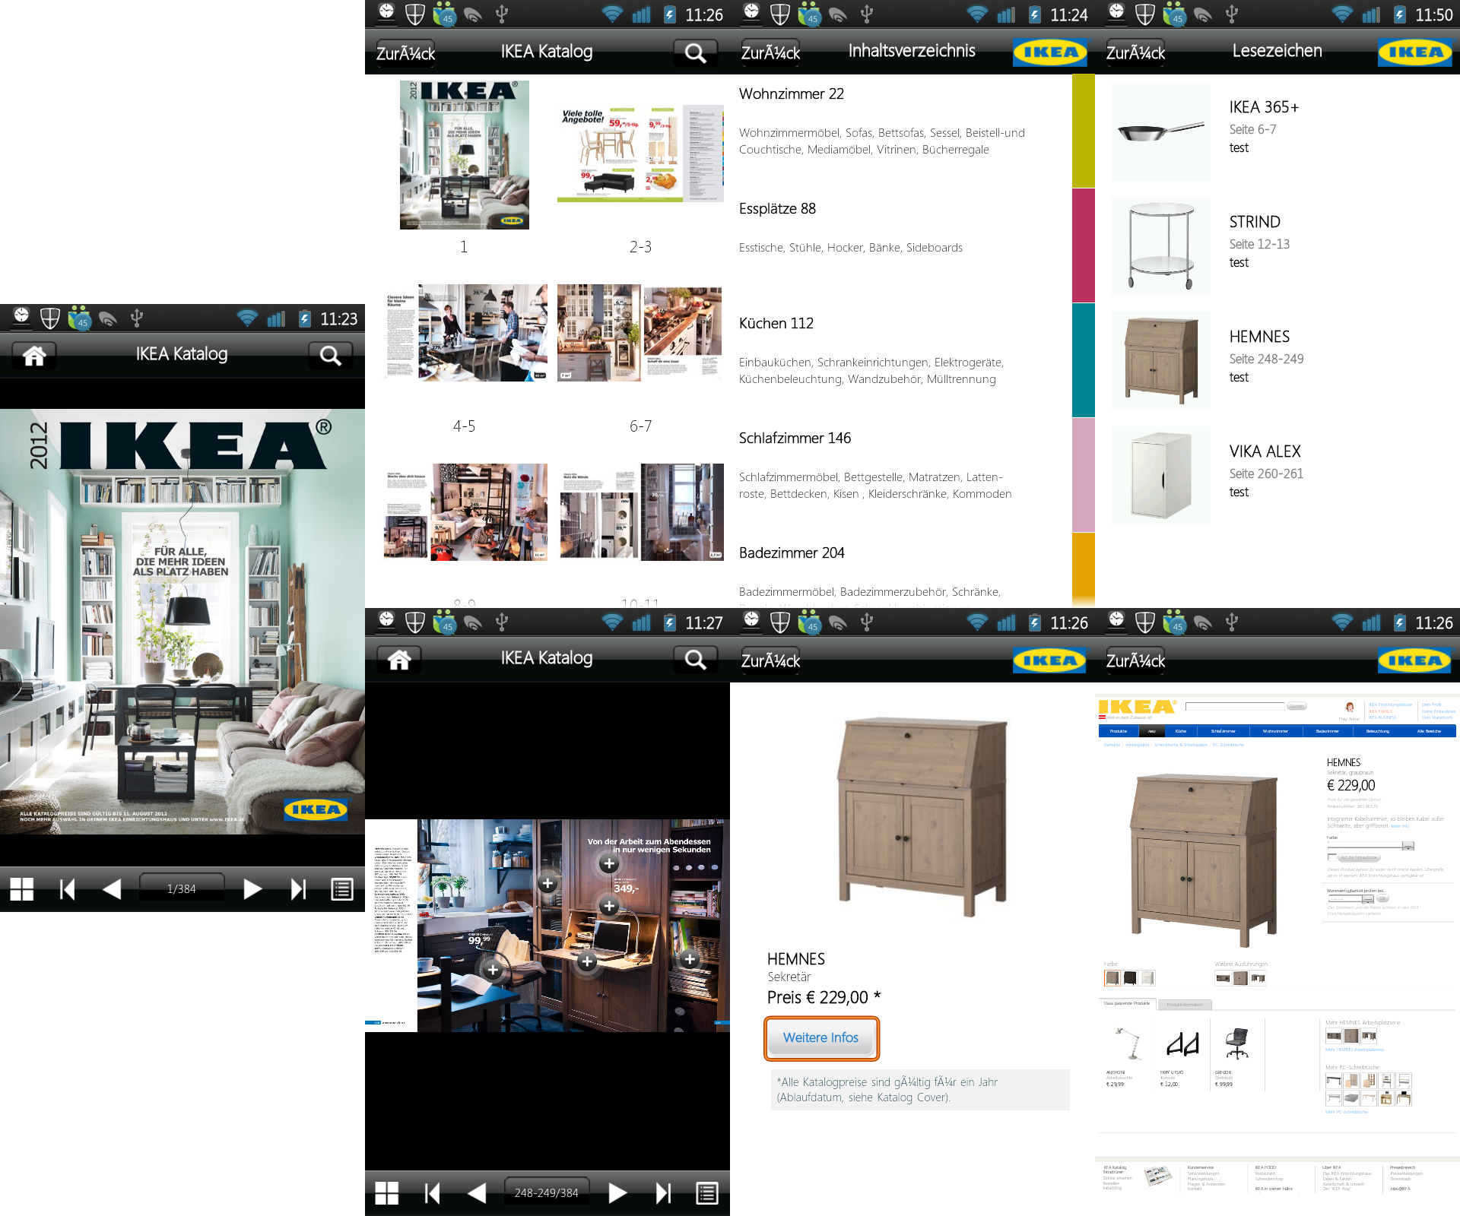Image resolution: width=1460 pixels, height=1216 pixels.
Task: Open the Wohnzimmer 22 section
Action: [x=791, y=94]
